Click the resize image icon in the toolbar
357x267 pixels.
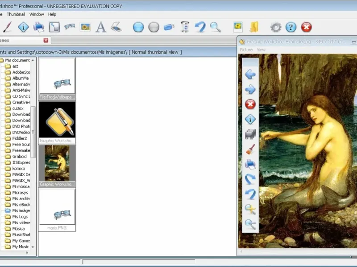pos(54,27)
